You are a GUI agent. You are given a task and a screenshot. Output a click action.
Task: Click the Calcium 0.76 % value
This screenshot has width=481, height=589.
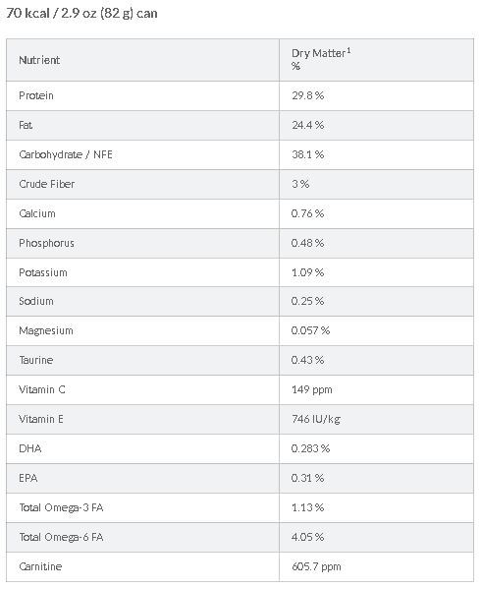click(307, 213)
